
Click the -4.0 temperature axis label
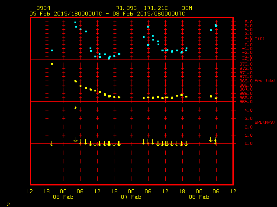point(247,60)
